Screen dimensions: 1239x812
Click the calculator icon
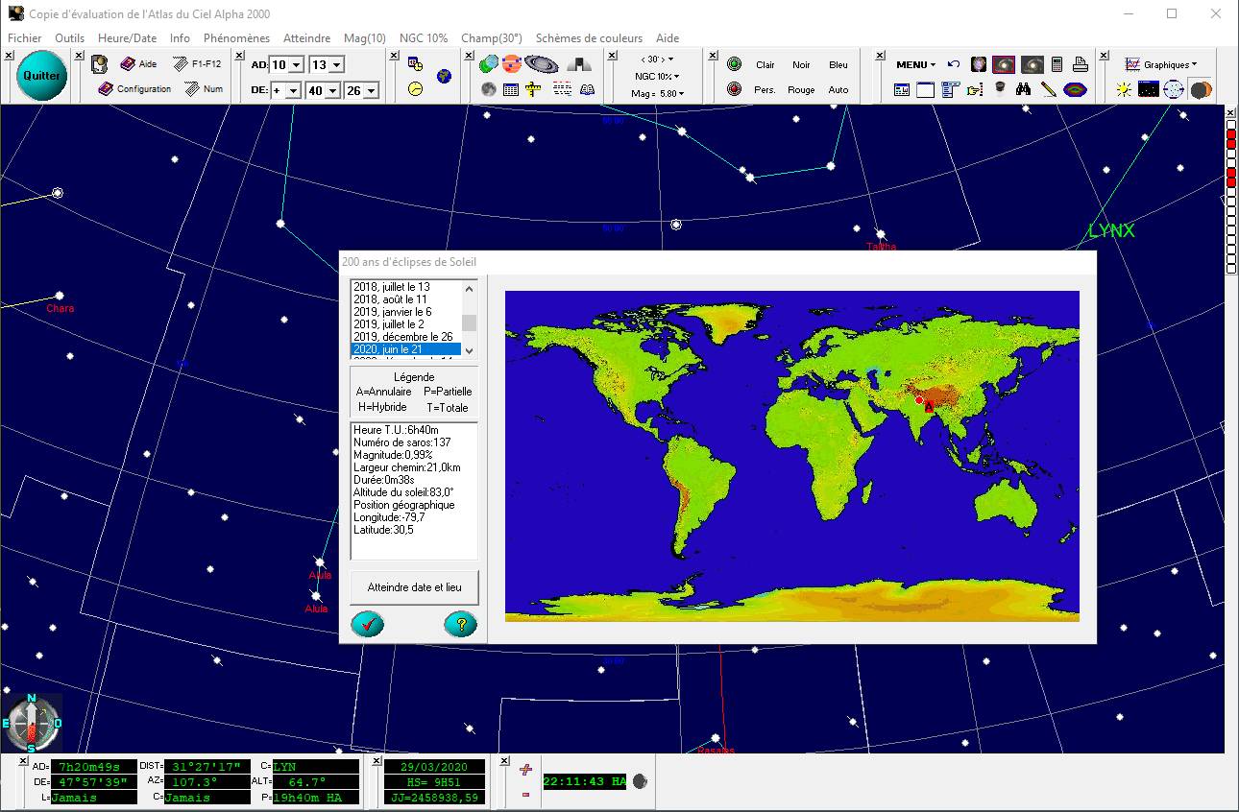pyautogui.click(x=1057, y=64)
